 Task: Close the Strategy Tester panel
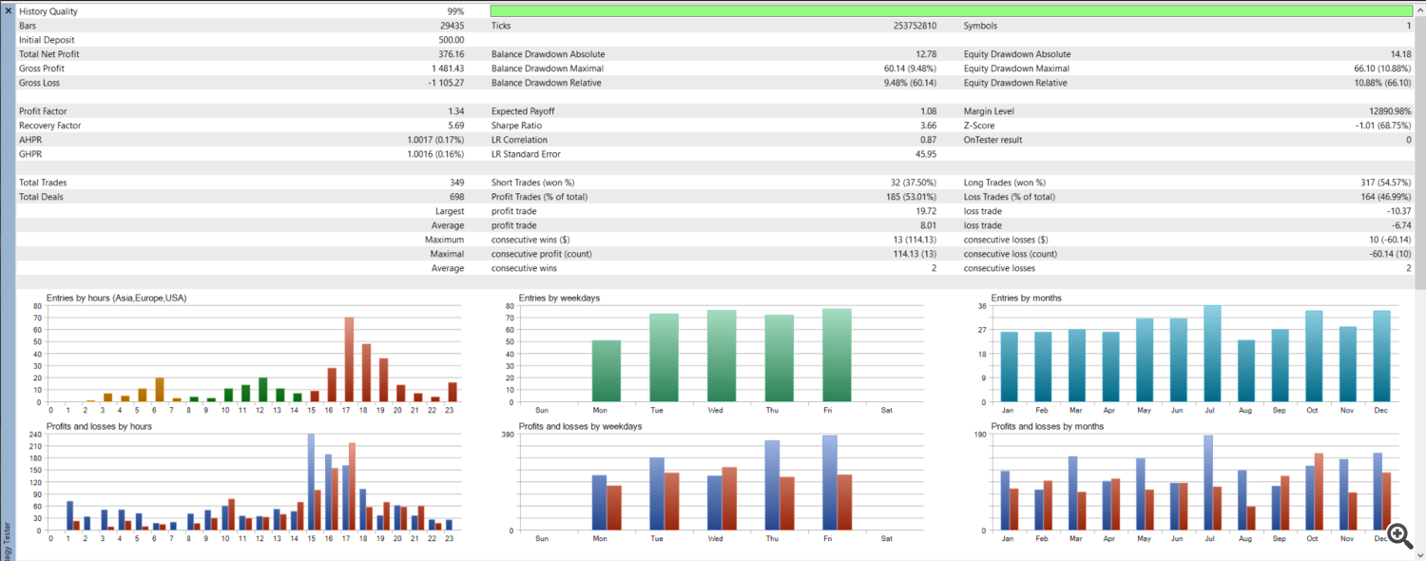tap(8, 10)
